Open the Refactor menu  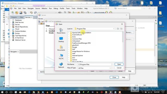[44, 8]
